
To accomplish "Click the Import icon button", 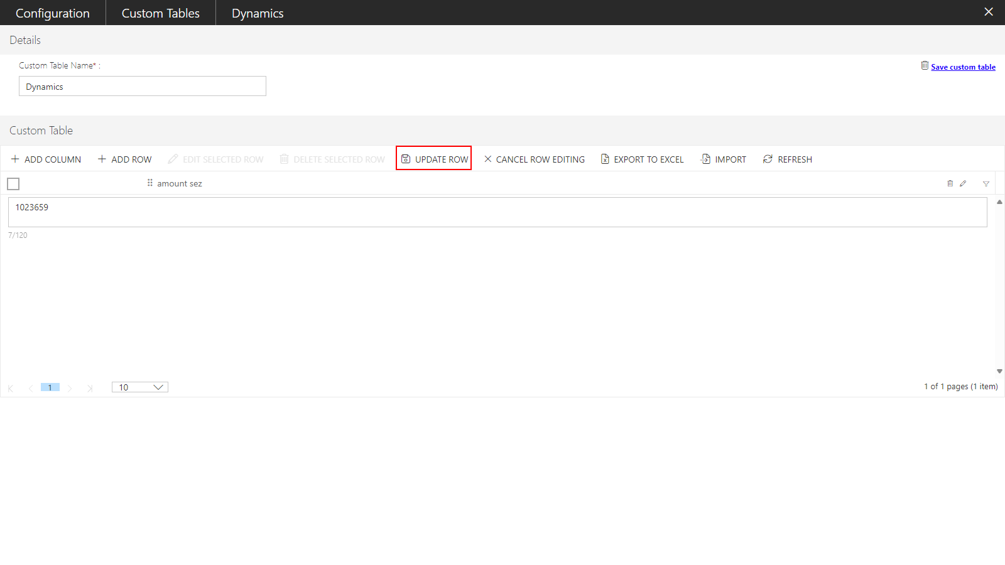I will [x=706, y=159].
